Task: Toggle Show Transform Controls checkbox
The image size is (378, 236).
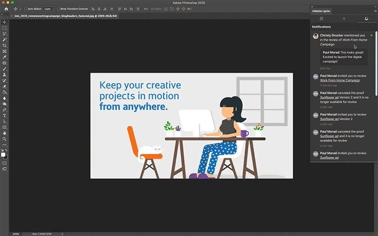Action: point(58,9)
